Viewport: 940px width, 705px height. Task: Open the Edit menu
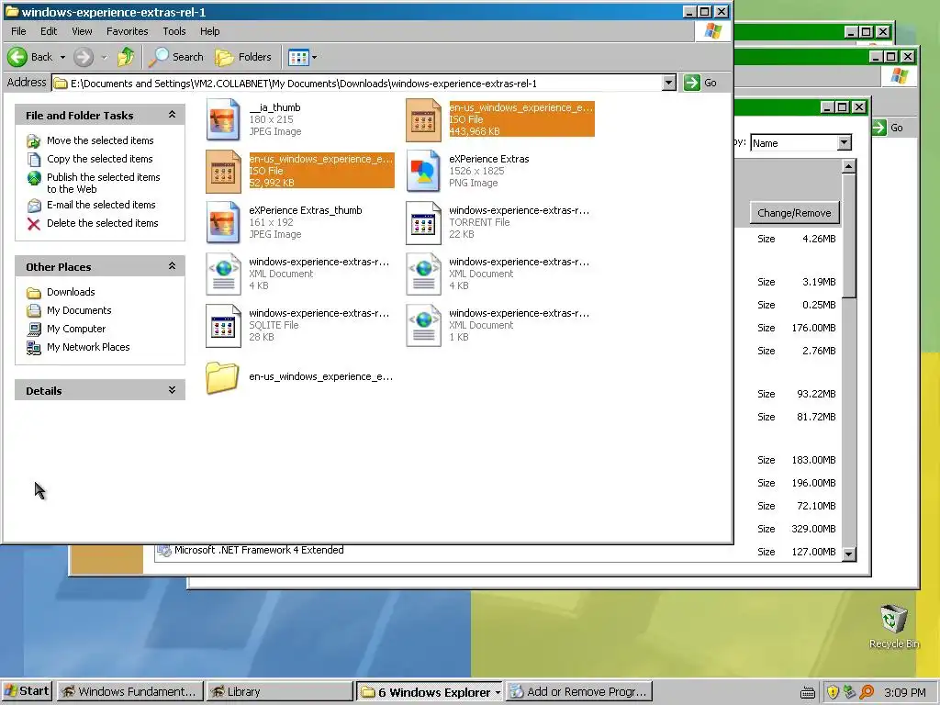[49, 31]
